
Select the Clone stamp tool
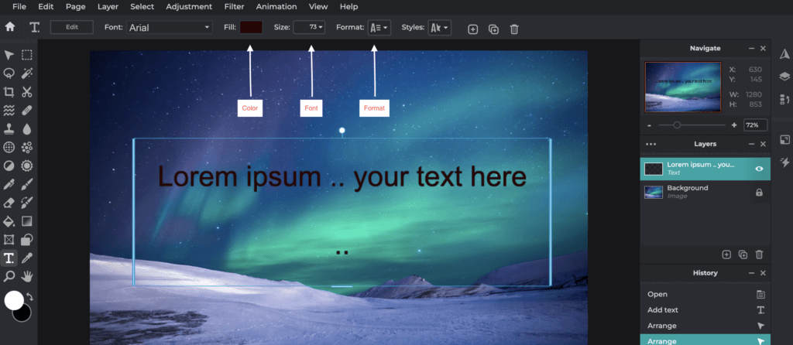click(9, 129)
